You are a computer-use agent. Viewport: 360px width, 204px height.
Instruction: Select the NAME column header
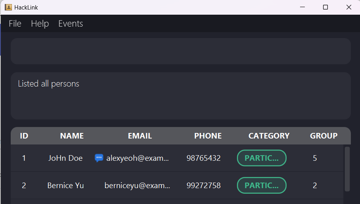(x=72, y=136)
